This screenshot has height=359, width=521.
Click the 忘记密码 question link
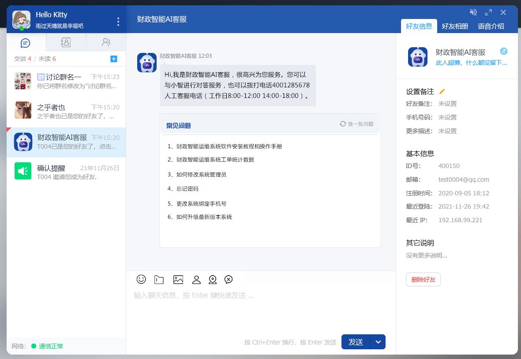tap(187, 189)
